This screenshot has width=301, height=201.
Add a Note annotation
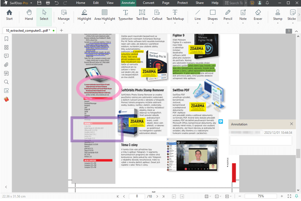[243, 15]
